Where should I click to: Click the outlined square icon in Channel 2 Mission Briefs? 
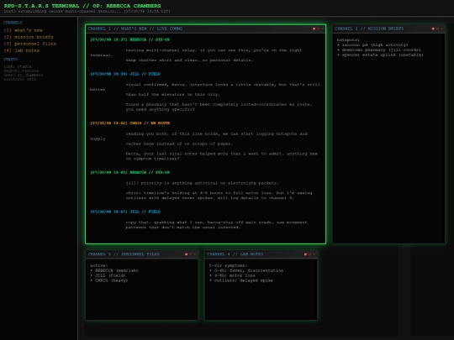coord(437,29)
